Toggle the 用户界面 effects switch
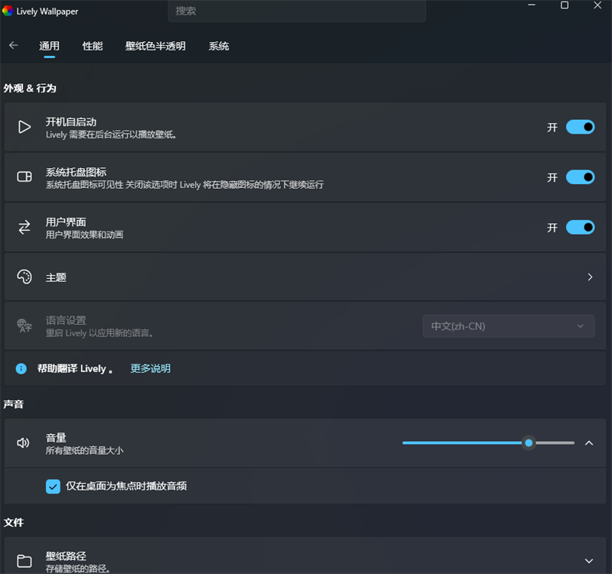 coord(580,227)
